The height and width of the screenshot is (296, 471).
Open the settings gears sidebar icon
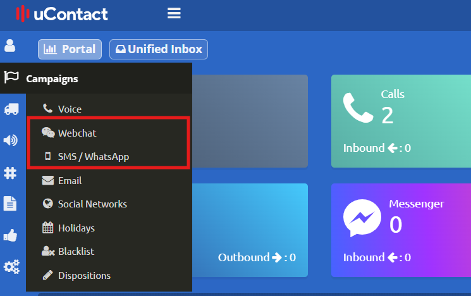[11, 266]
